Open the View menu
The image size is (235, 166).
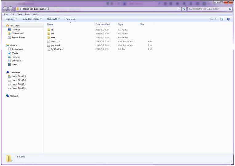pos(19,14)
